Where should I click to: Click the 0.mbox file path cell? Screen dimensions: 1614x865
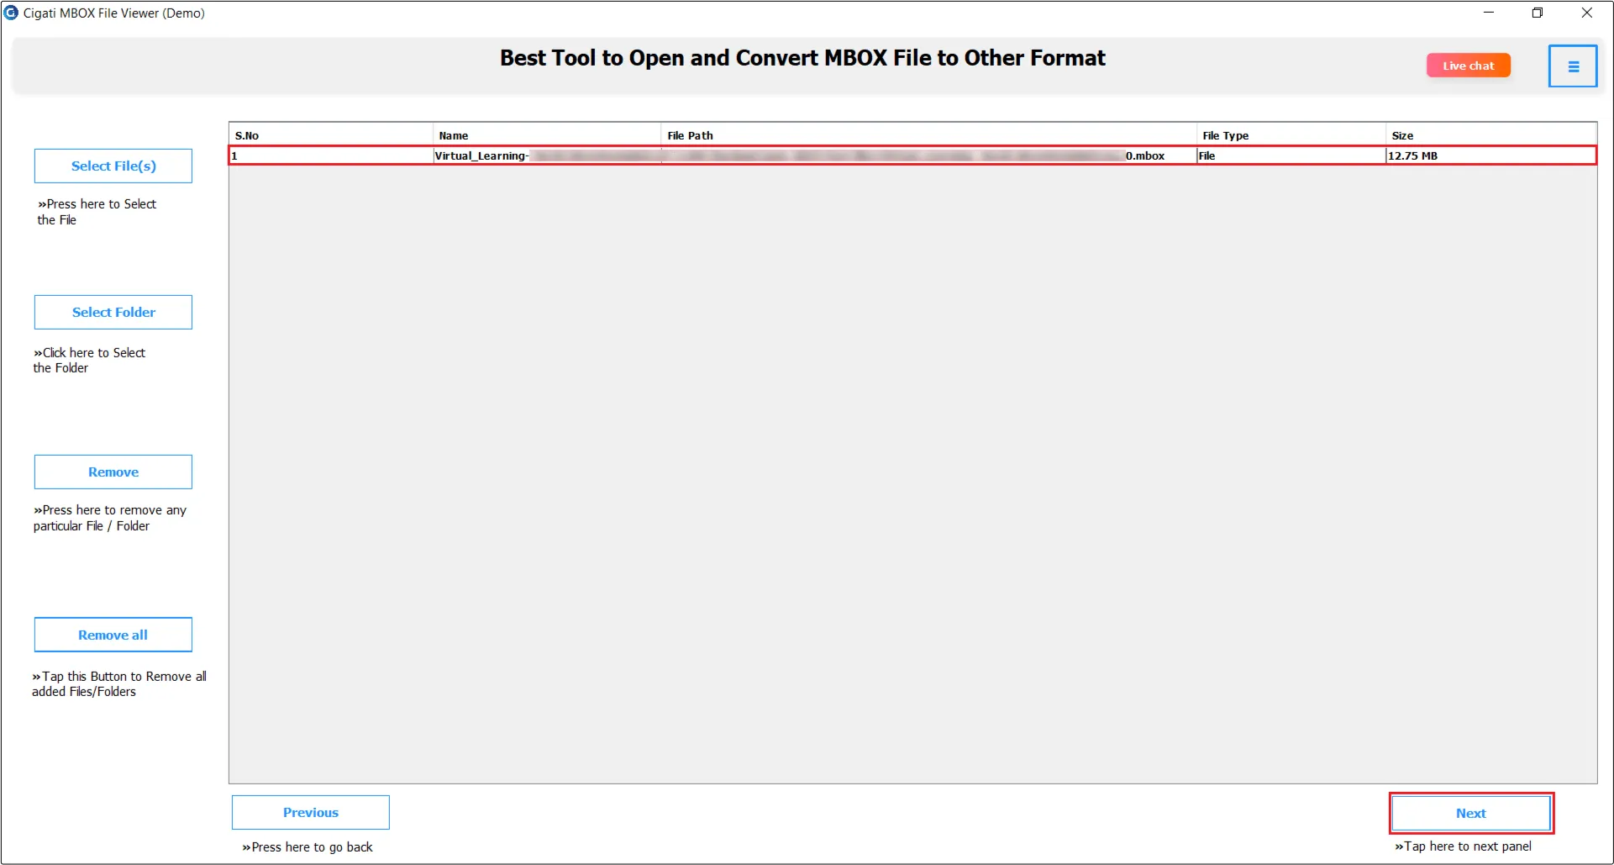coord(929,156)
